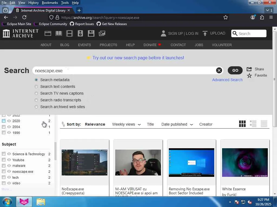This screenshot has height=207, width=277.
Task: Select Search radio transcripts option
Action: click(x=36, y=100)
